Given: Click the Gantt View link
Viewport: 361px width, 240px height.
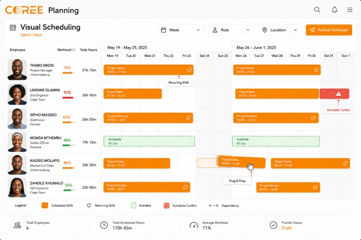Looking at the screenshot, I should pyautogui.click(x=31, y=35).
